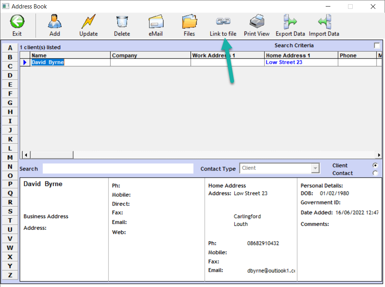
Task: Filter contacts by letter C
Action: coord(10,66)
